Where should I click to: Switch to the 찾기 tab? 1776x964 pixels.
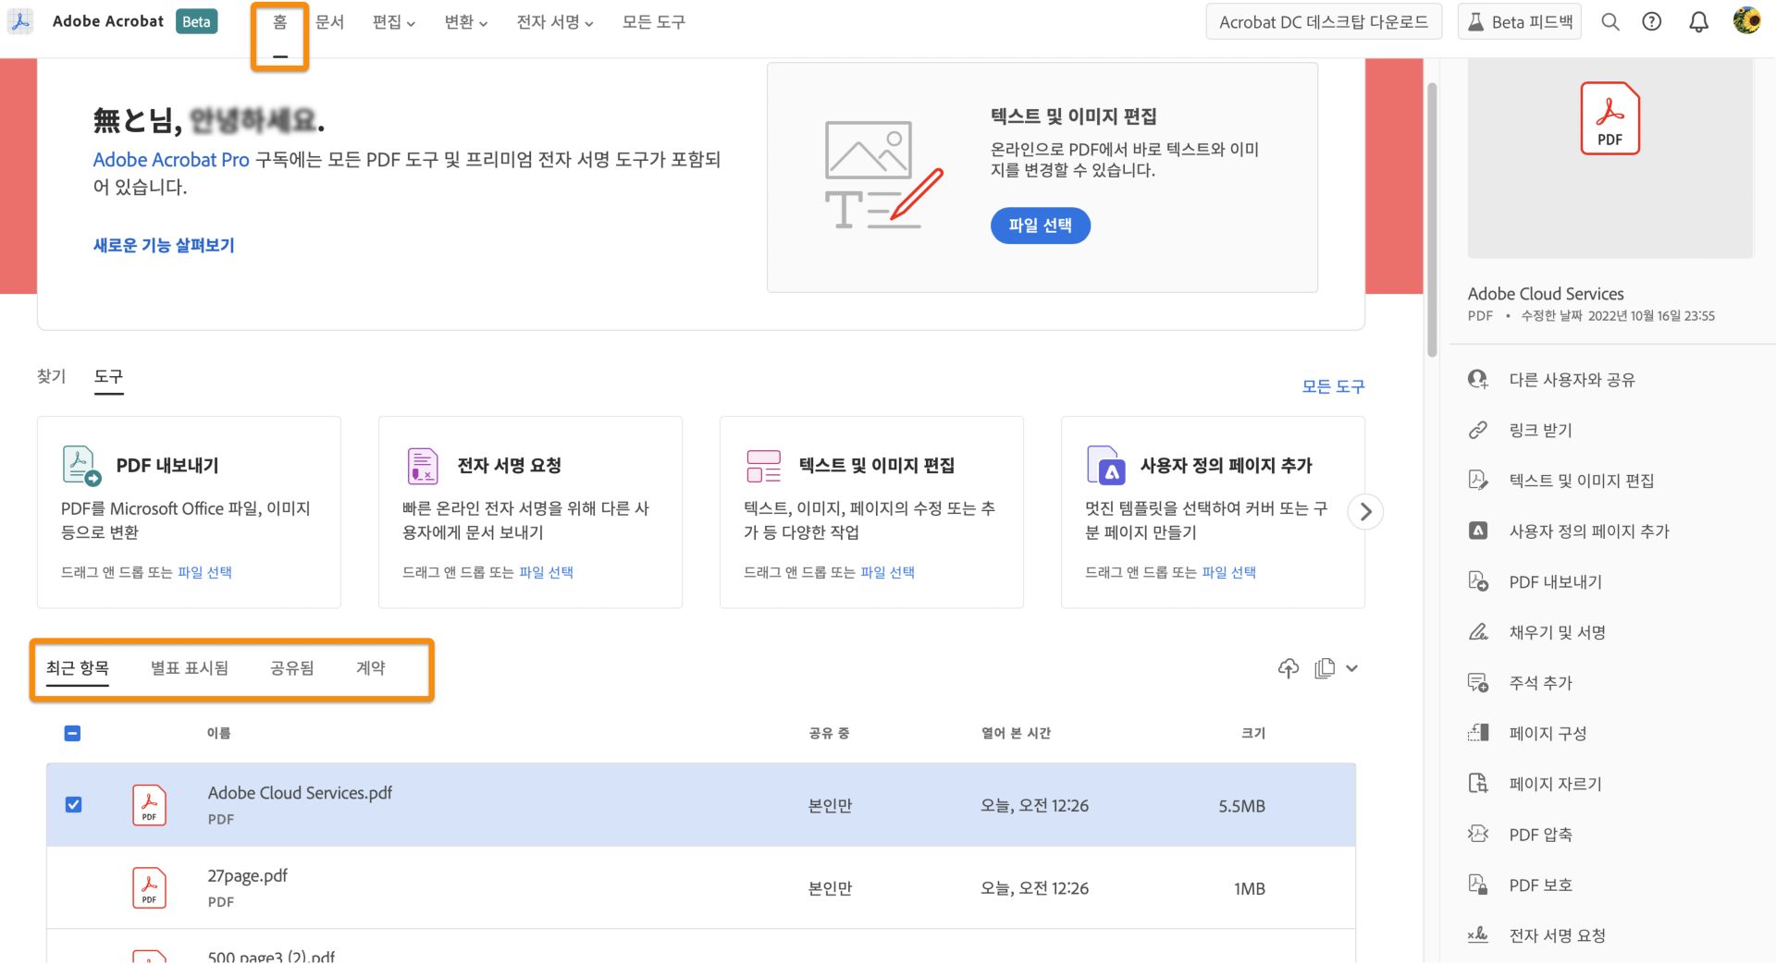coord(52,376)
